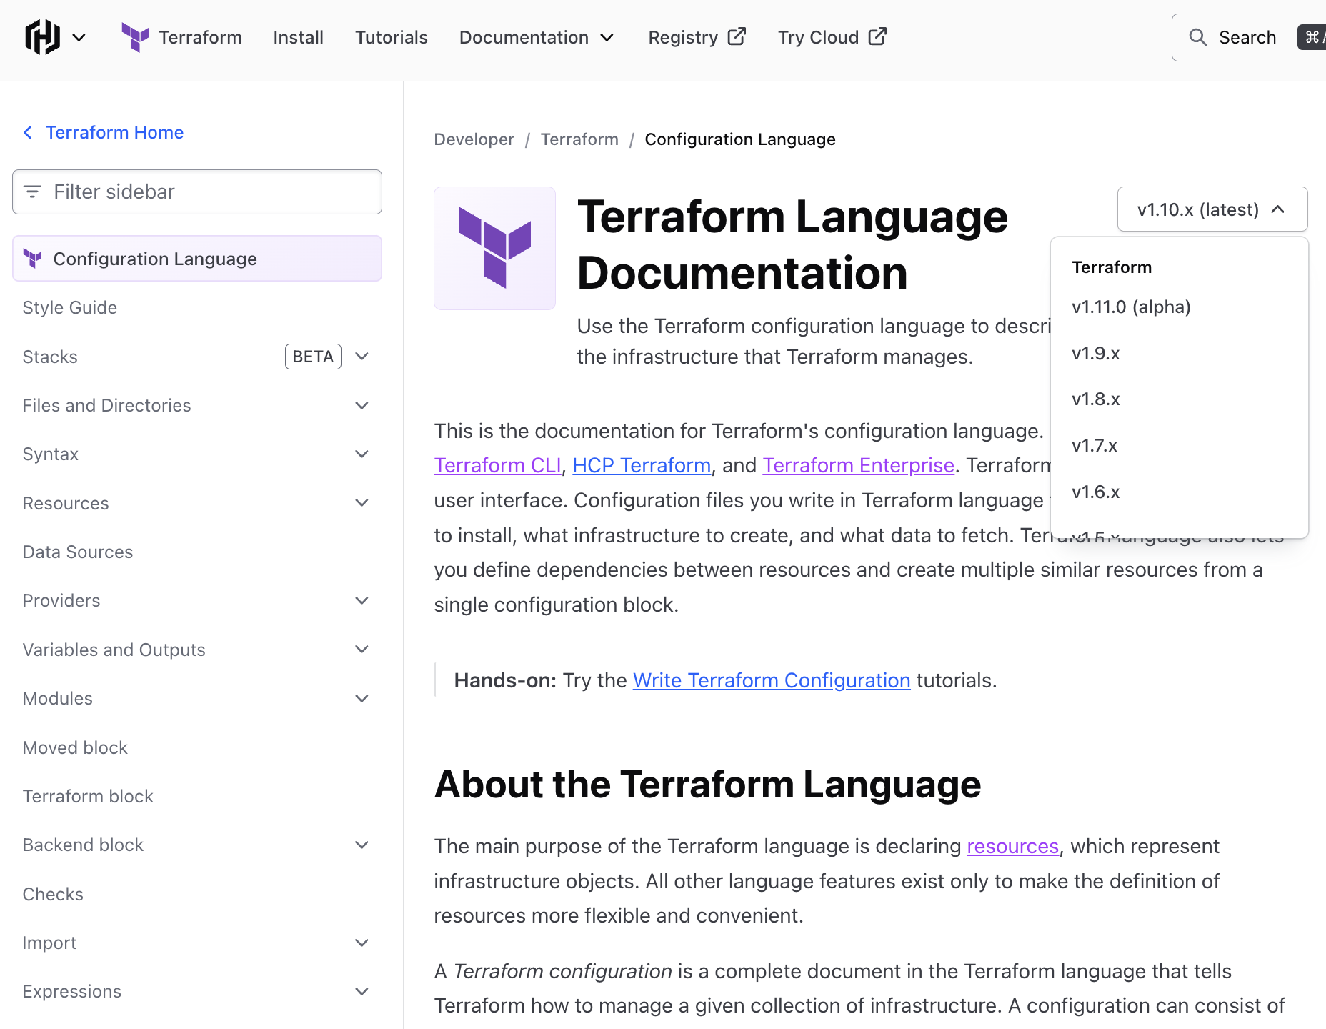Open the Write Terraform Configuration link
Screen dimensions: 1326x1029
coord(771,680)
